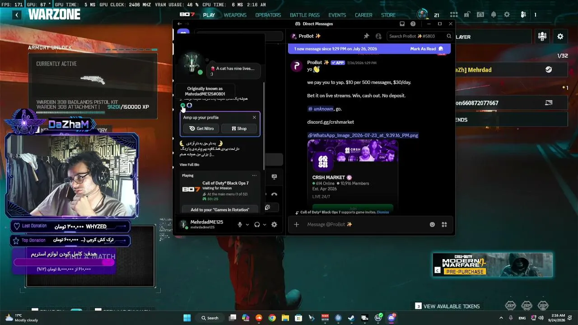The image size is (578, 325).
Task: Close the Amp up your profile card
Action: coord(254,117)
